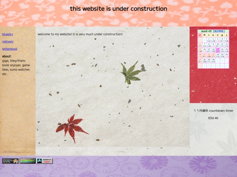The height and width of the screenshot is (177, 237).
Task: Open the 祝日早見 link in the calendar header
Action: (219, 31)
